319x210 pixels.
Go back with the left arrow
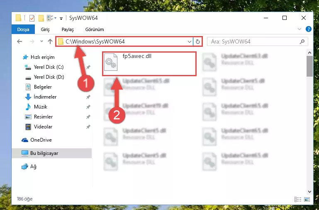tap(19, 41)
